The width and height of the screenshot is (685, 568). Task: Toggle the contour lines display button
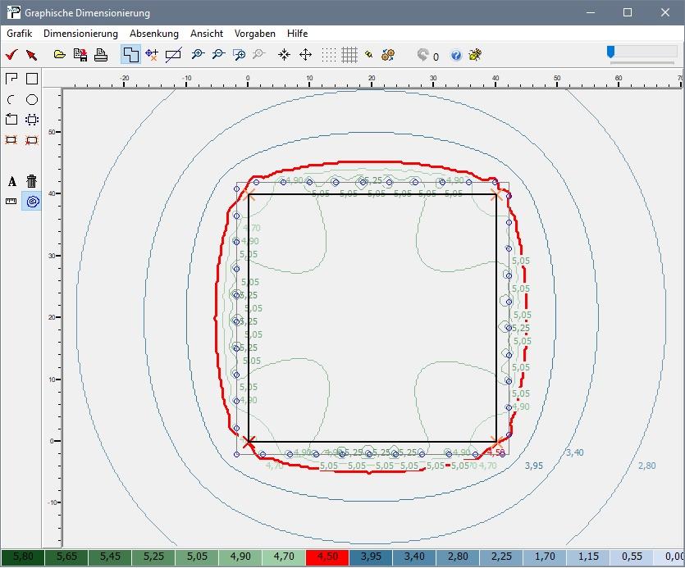tap(32, 201)
